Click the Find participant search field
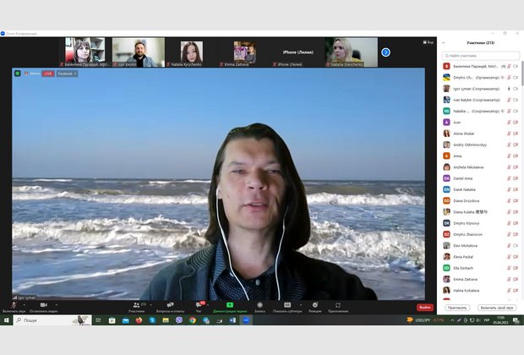The width and height of the screenshot is (524, 355). 481,55
